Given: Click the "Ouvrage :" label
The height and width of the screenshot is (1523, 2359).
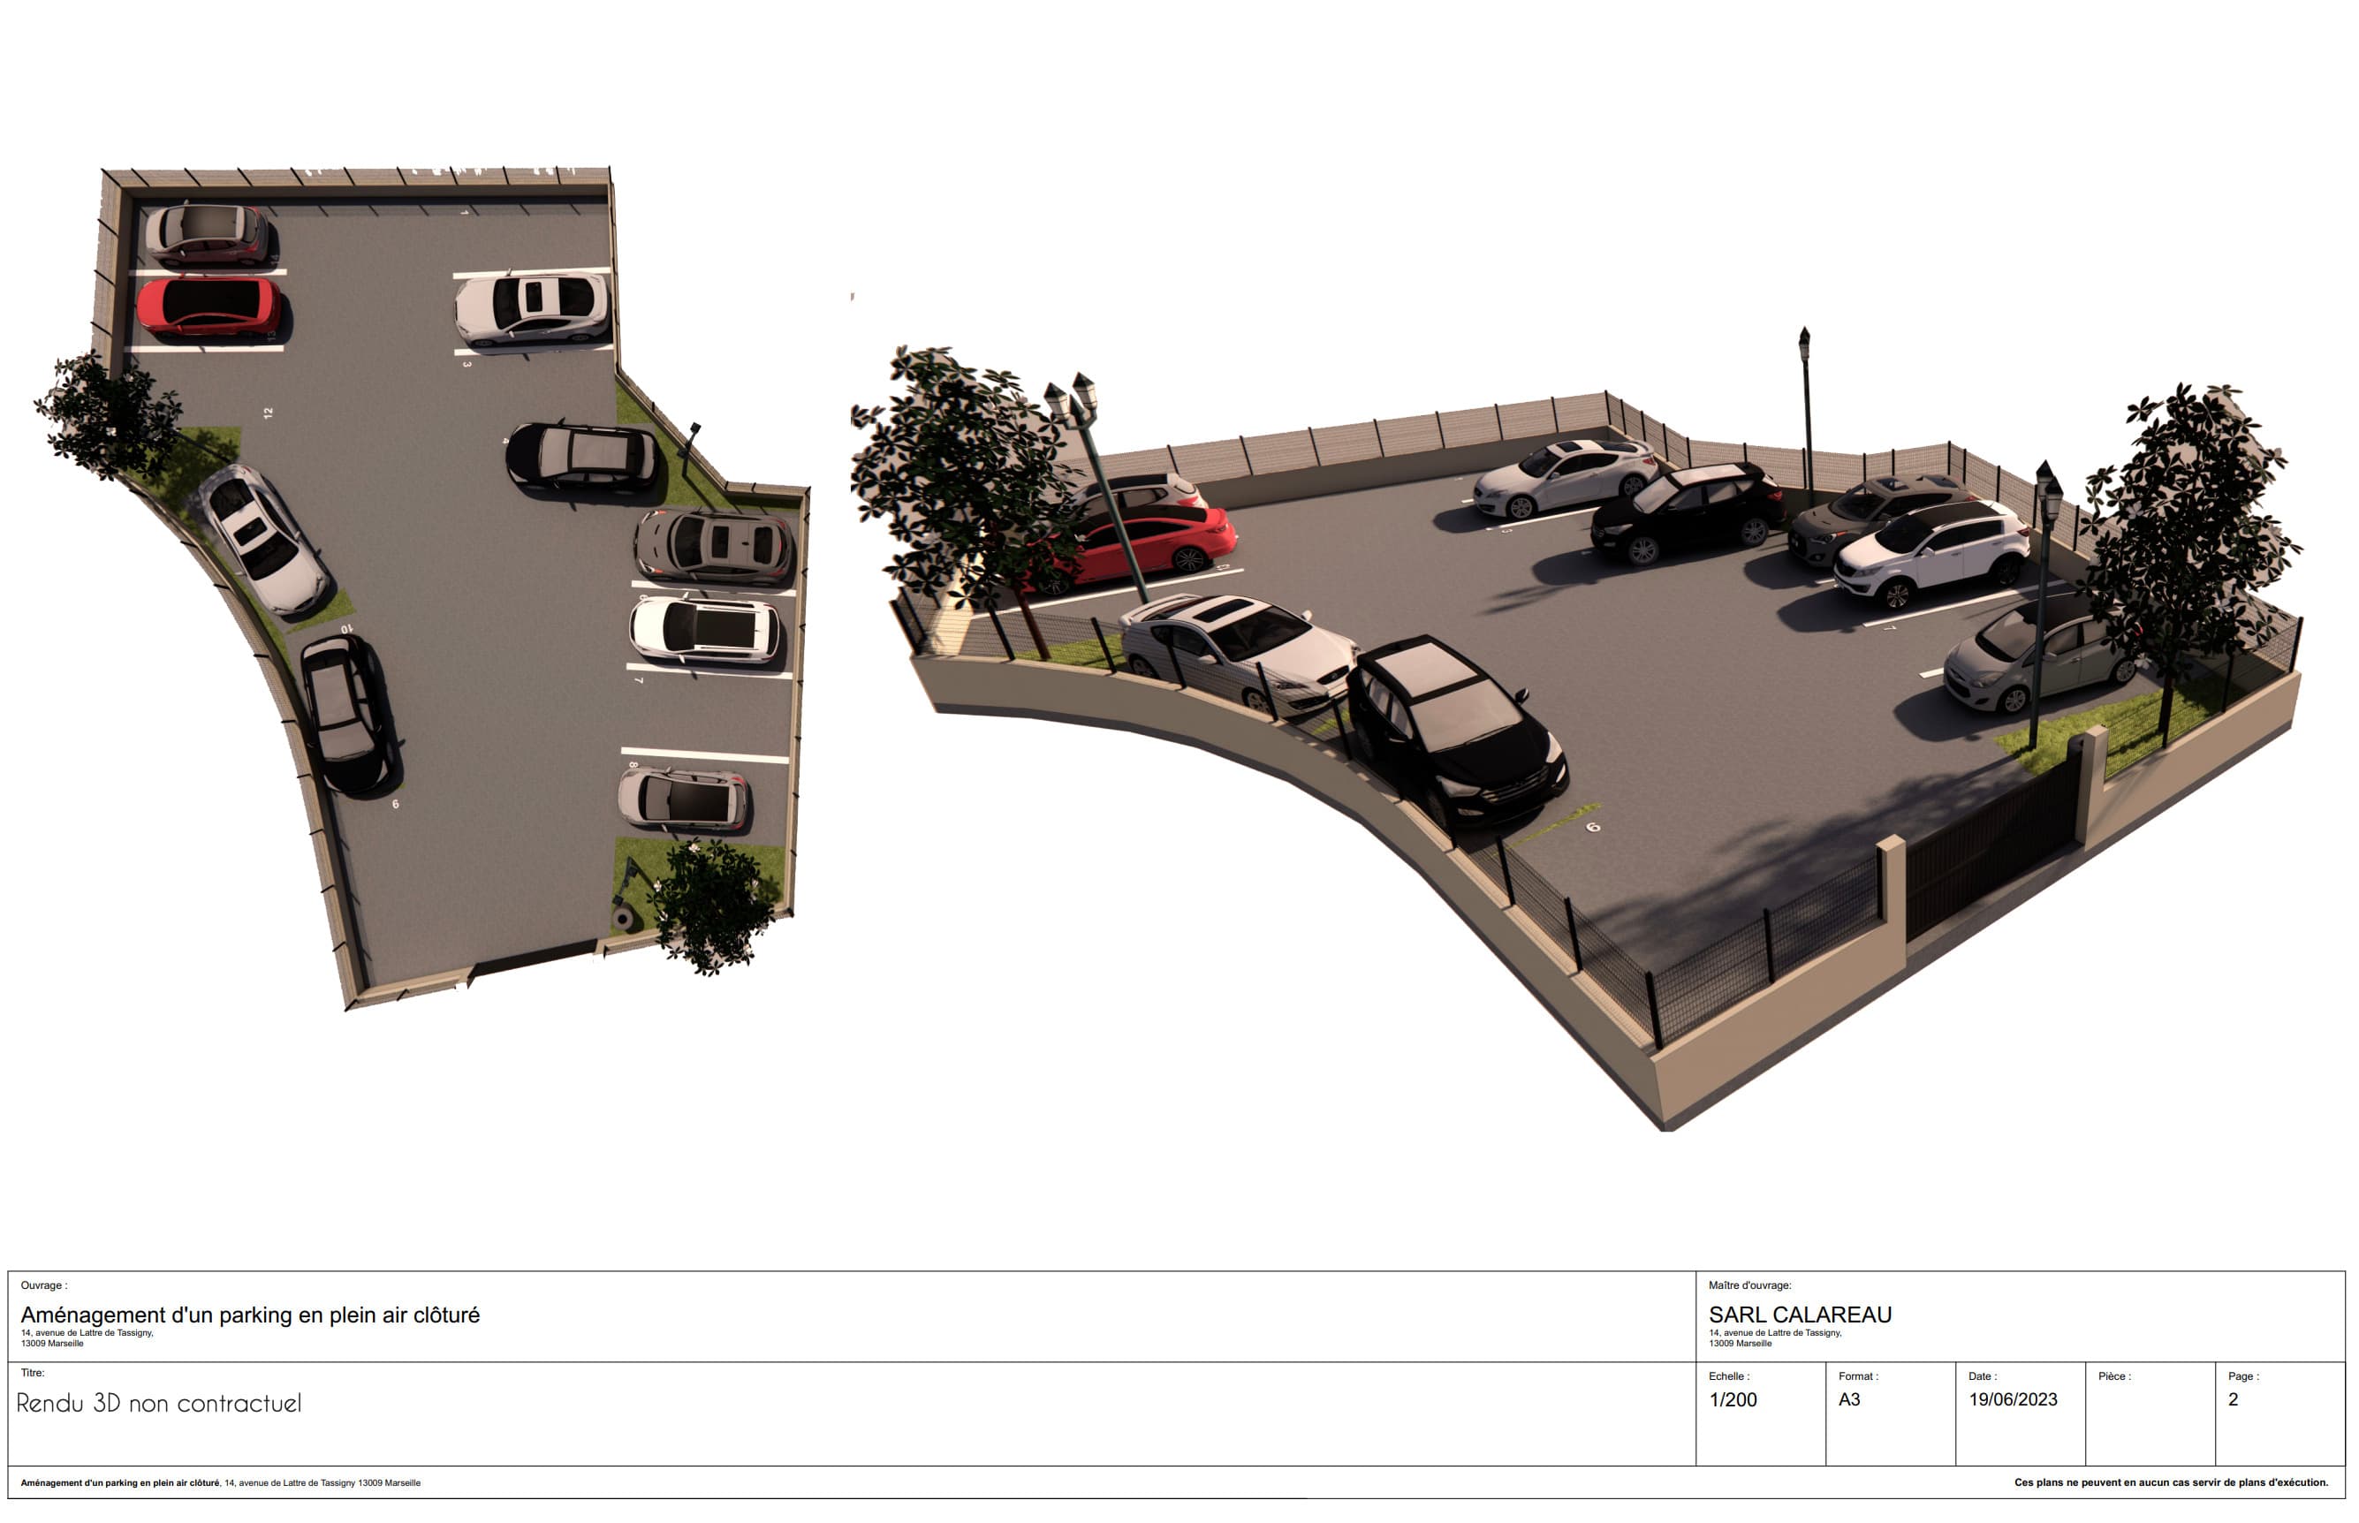Looking at the screenshot, I should [x=44, y=1285].
